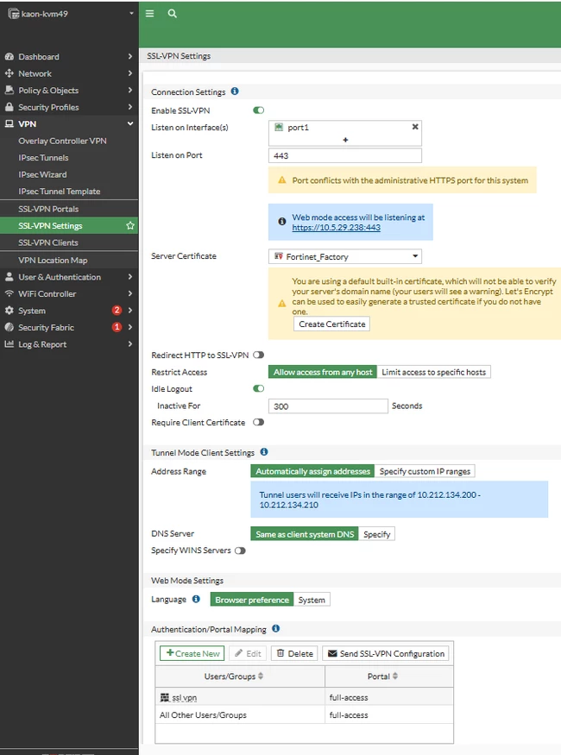
Task: Click info icon beside Authentication/Portal Mapping
Action: tap(276, 628)
